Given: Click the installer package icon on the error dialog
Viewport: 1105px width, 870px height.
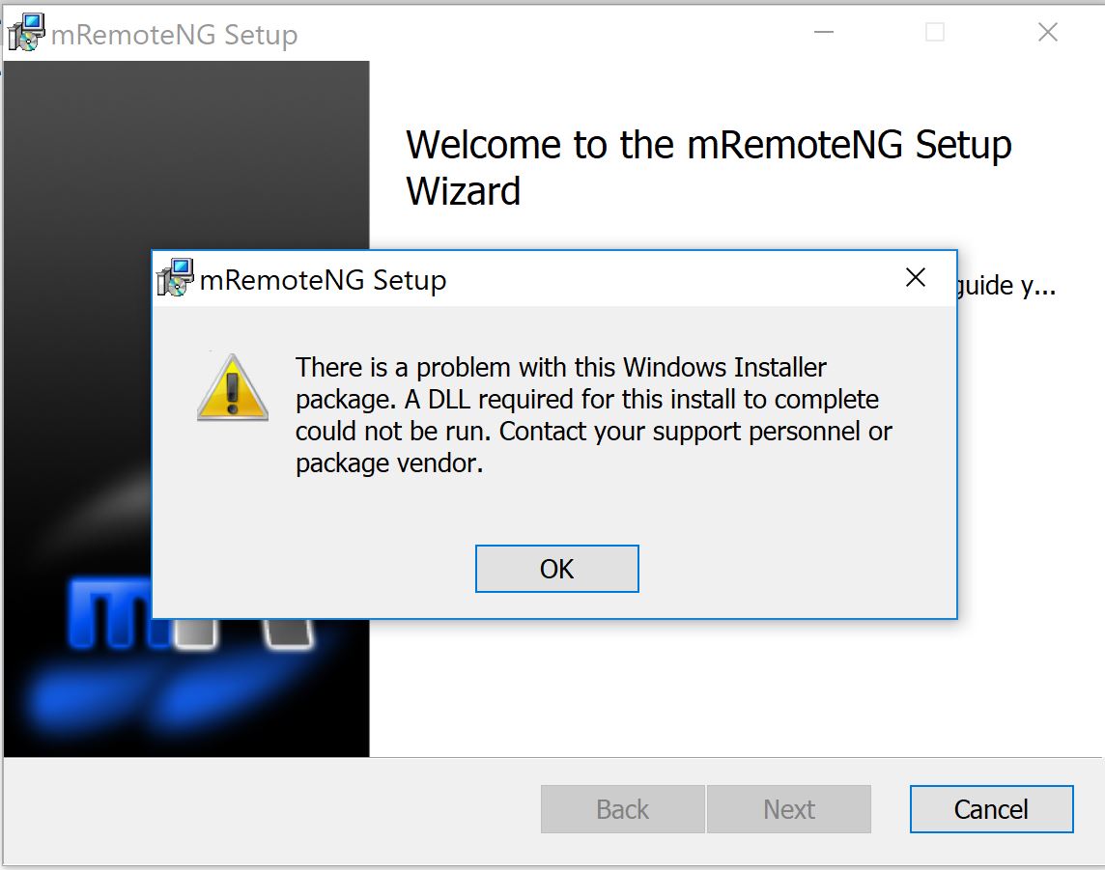Looking at the screenshot, I should pyautogui.click(x=174, y=279).
